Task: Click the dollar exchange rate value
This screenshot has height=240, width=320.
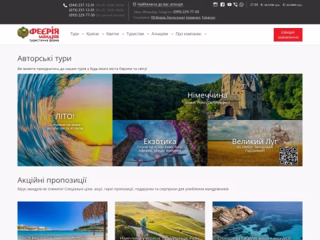Action: click(x=271, y=5)
